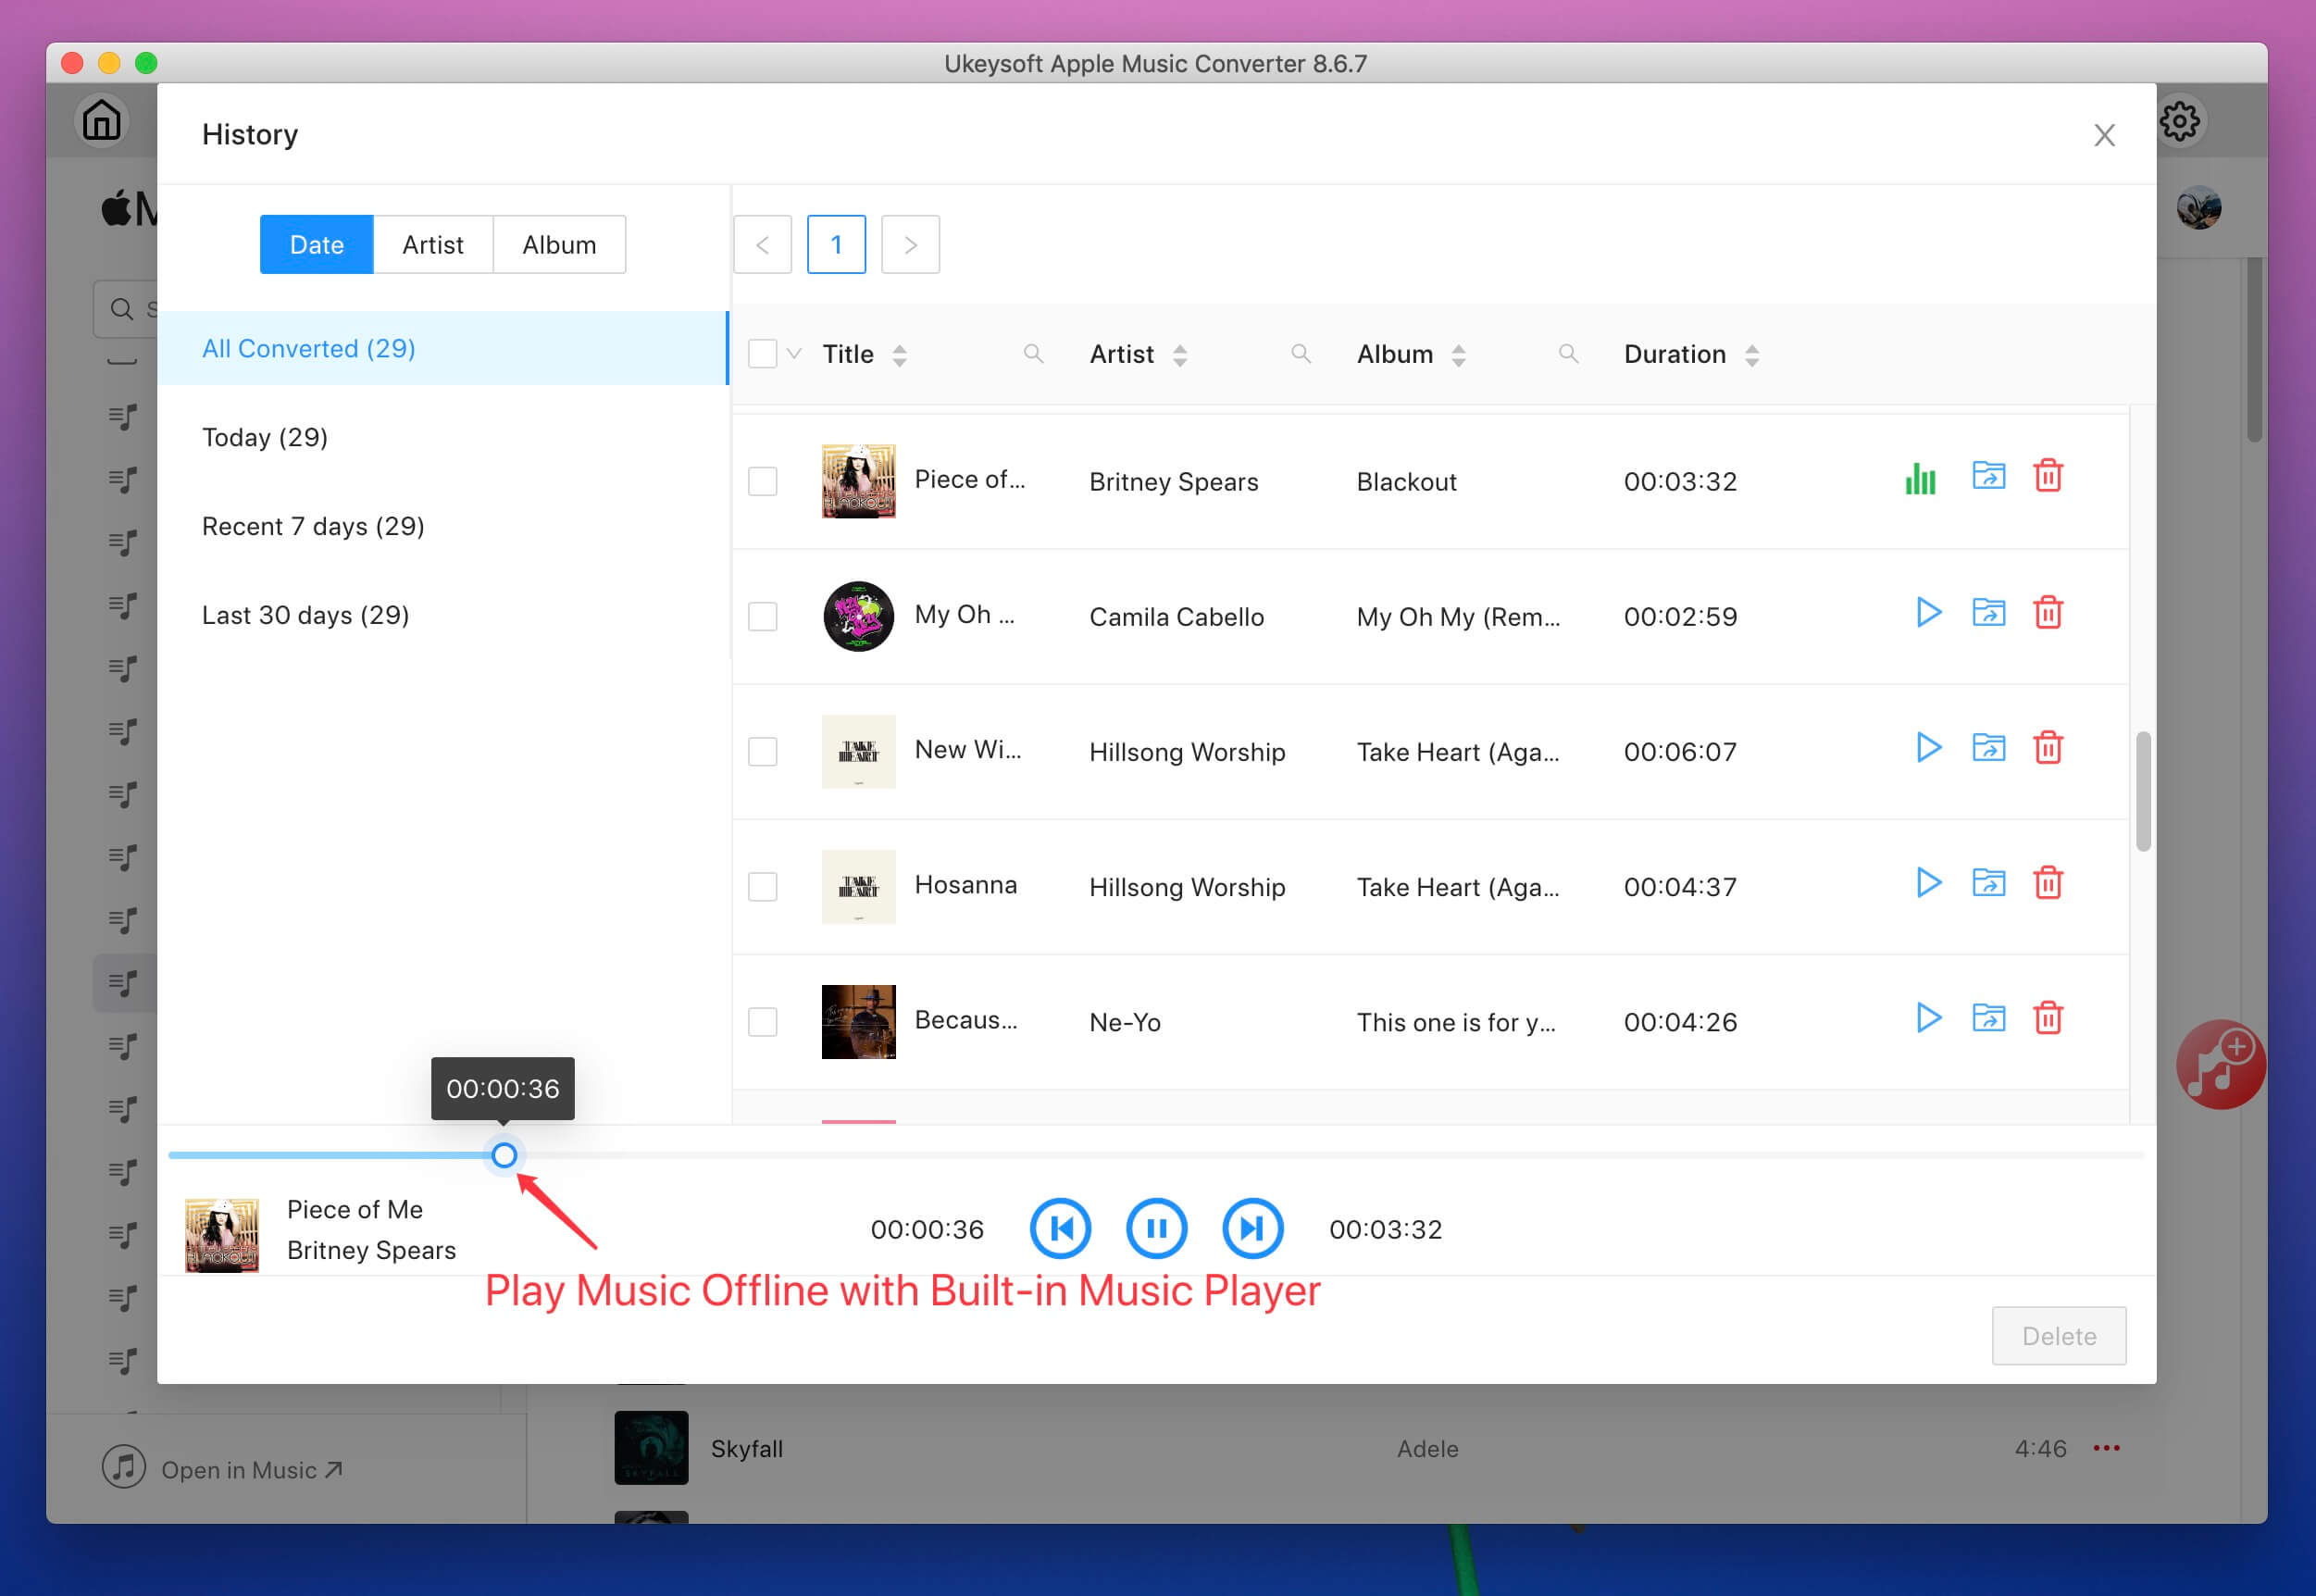The image size is (2316, 1596).
Task: Click the delete icon for New Wi... Hillsong track
Action: [2047, 748]
